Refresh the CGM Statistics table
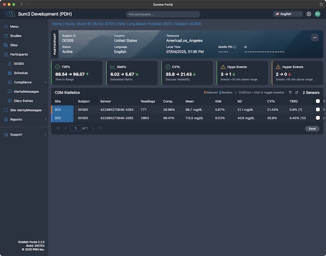Image resolution: width=326 pixels, height=256 pixels. click(x=297, y=92)
